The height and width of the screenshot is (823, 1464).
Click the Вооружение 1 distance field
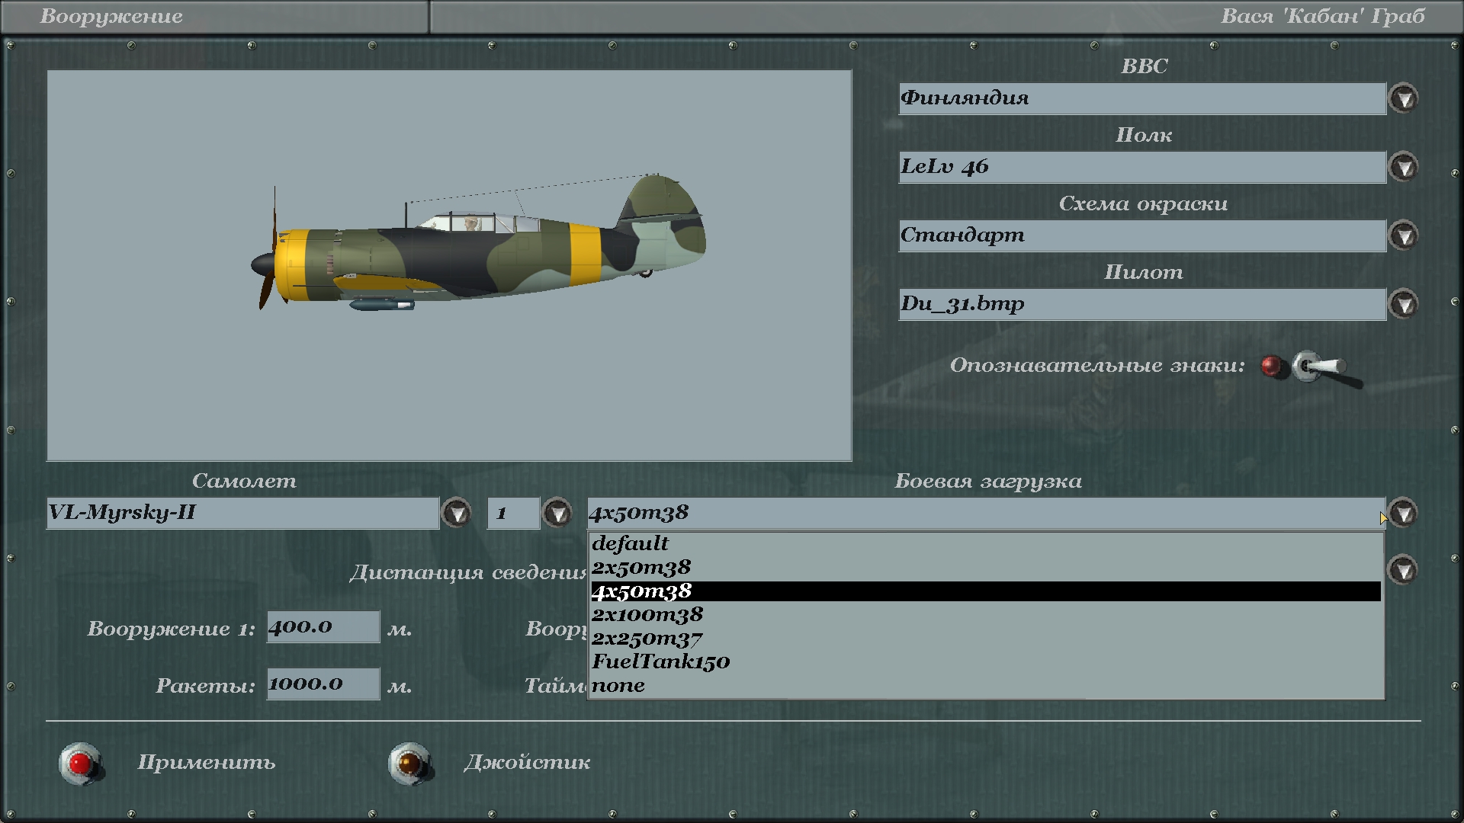[x=323, y=627]
